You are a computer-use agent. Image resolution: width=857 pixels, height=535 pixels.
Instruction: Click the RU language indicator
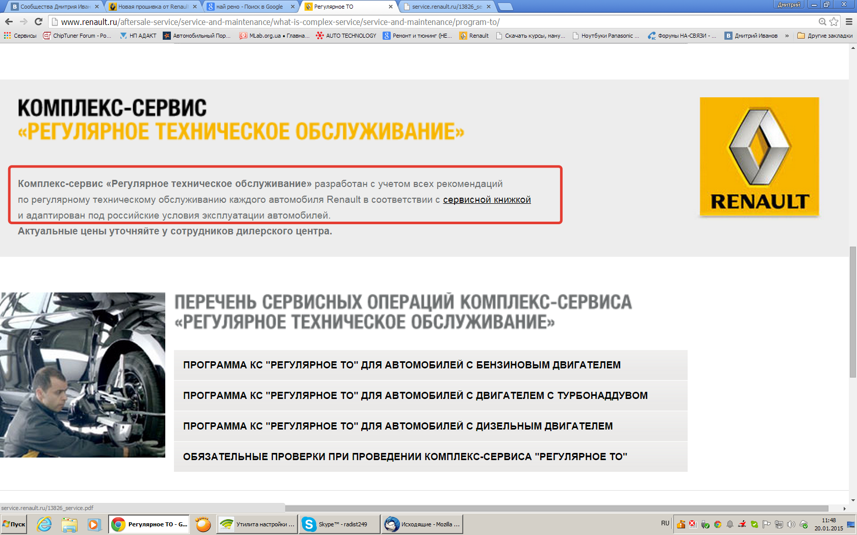pyautogui.click(x=665, y=523)
